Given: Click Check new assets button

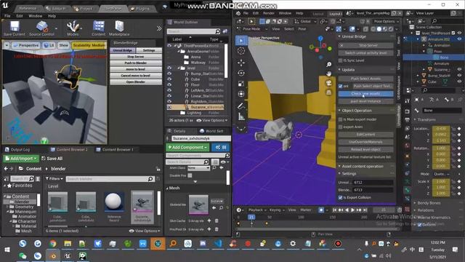Looking at the screenshot, I should tap(365, 94).
